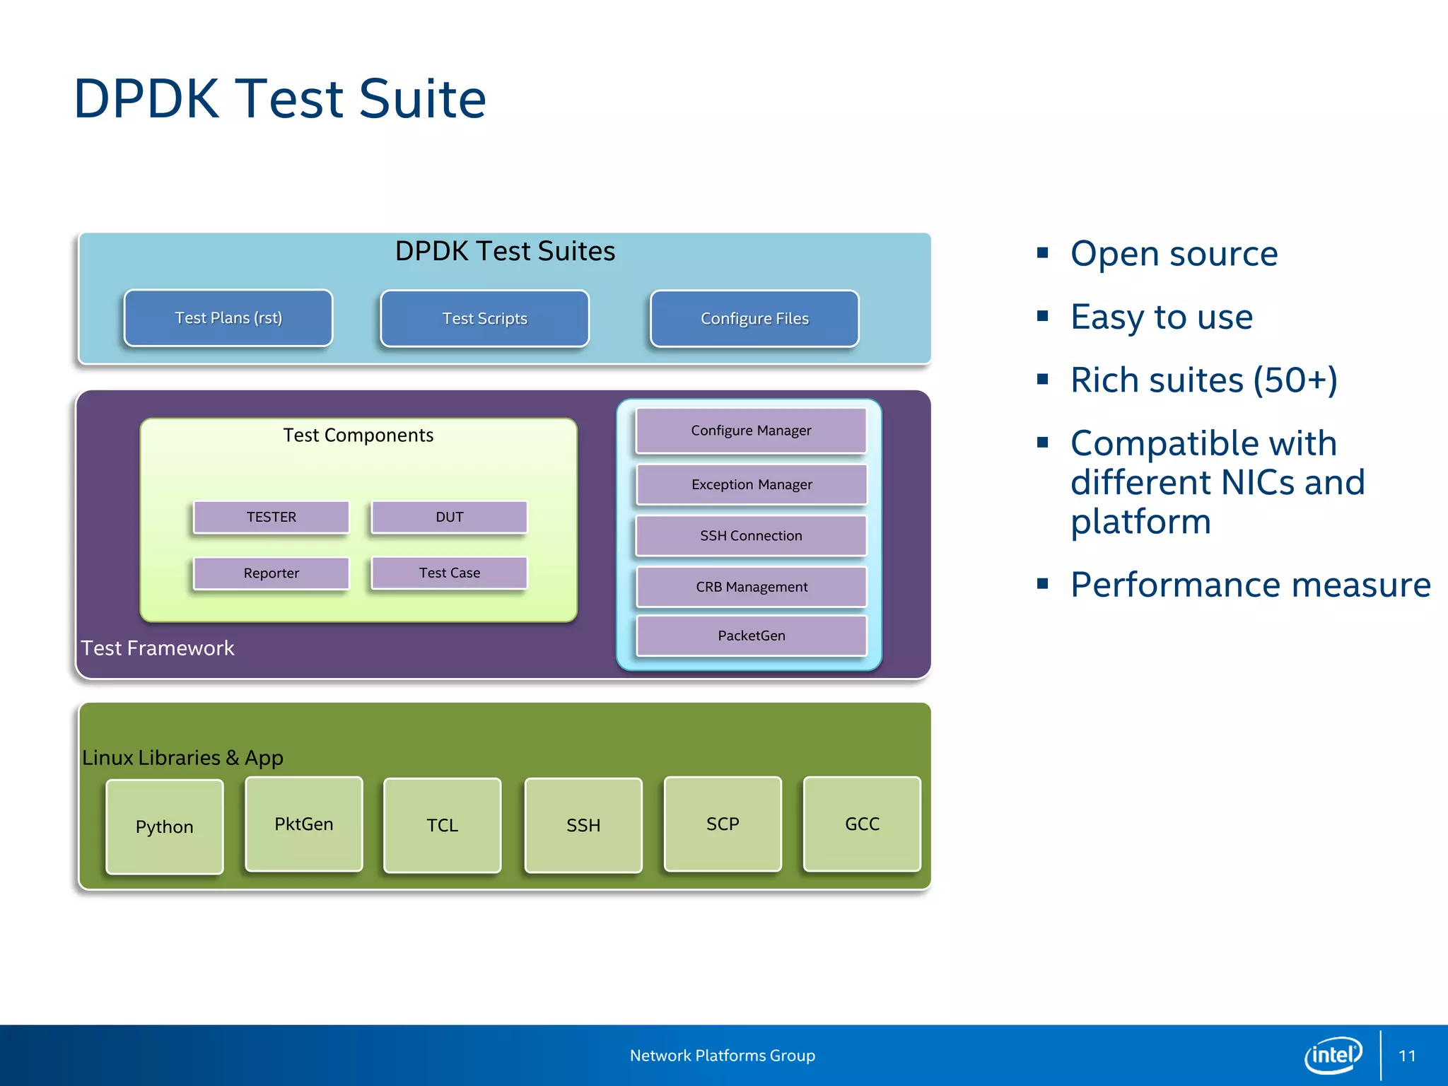Click the CRB Management box

pos(752,587)
